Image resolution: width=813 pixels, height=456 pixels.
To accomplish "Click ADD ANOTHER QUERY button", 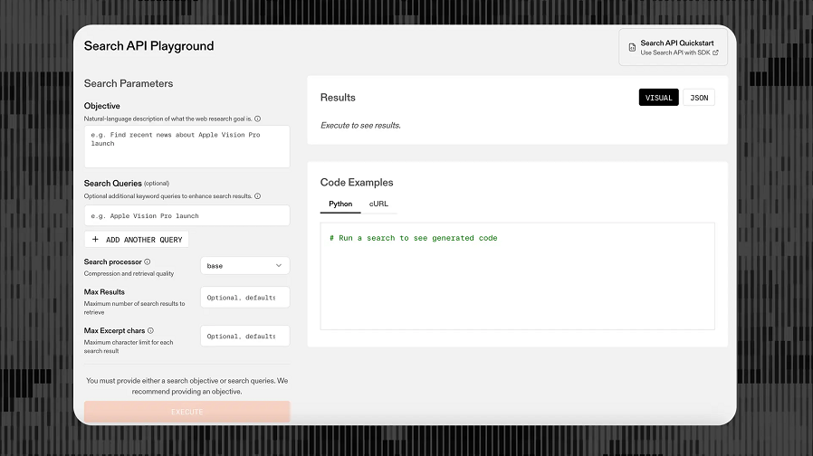I will 137,240.
